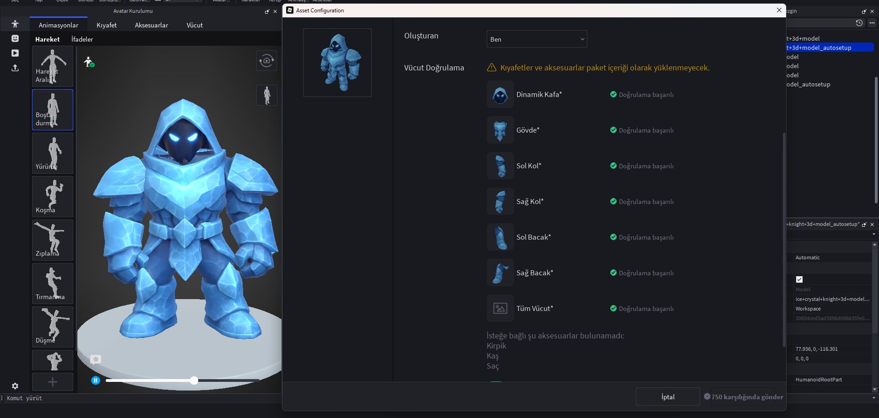Click the warning triangle icon
Image resolution: width=879 pixels, height=418 pixels.
492,68
